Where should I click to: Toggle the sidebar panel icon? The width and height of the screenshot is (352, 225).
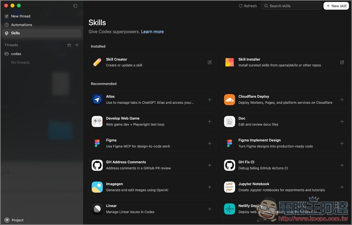(75, 6)
